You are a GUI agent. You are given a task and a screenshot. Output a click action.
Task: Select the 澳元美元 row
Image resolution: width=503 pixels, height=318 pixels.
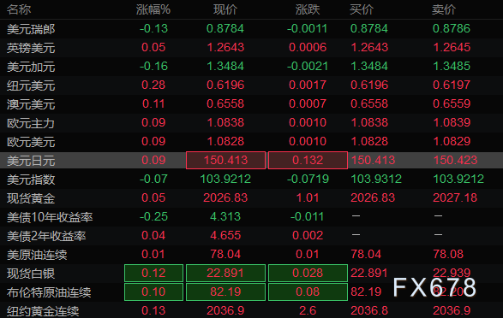click(252, 104)
